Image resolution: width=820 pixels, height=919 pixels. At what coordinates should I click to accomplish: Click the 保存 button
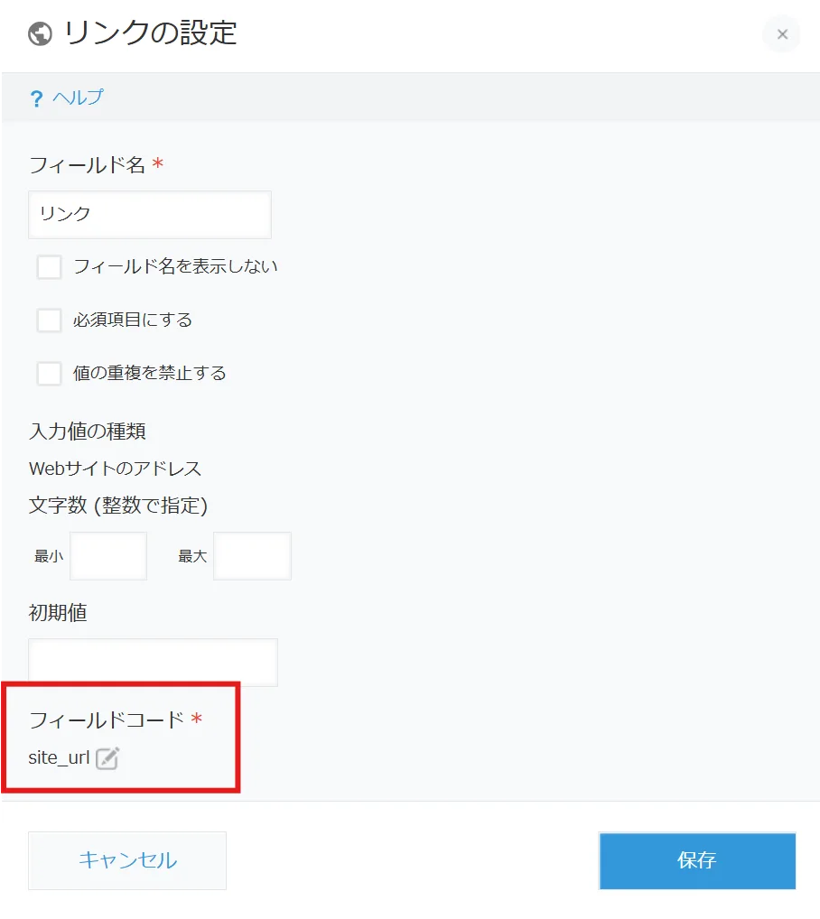point(697,860)
